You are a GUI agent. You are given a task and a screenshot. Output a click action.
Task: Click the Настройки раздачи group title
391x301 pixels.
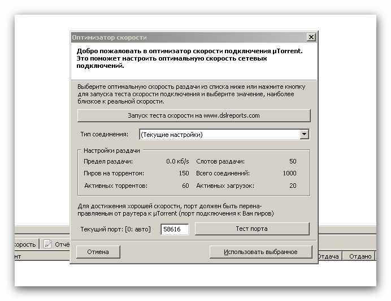click(x=112, y=150)
